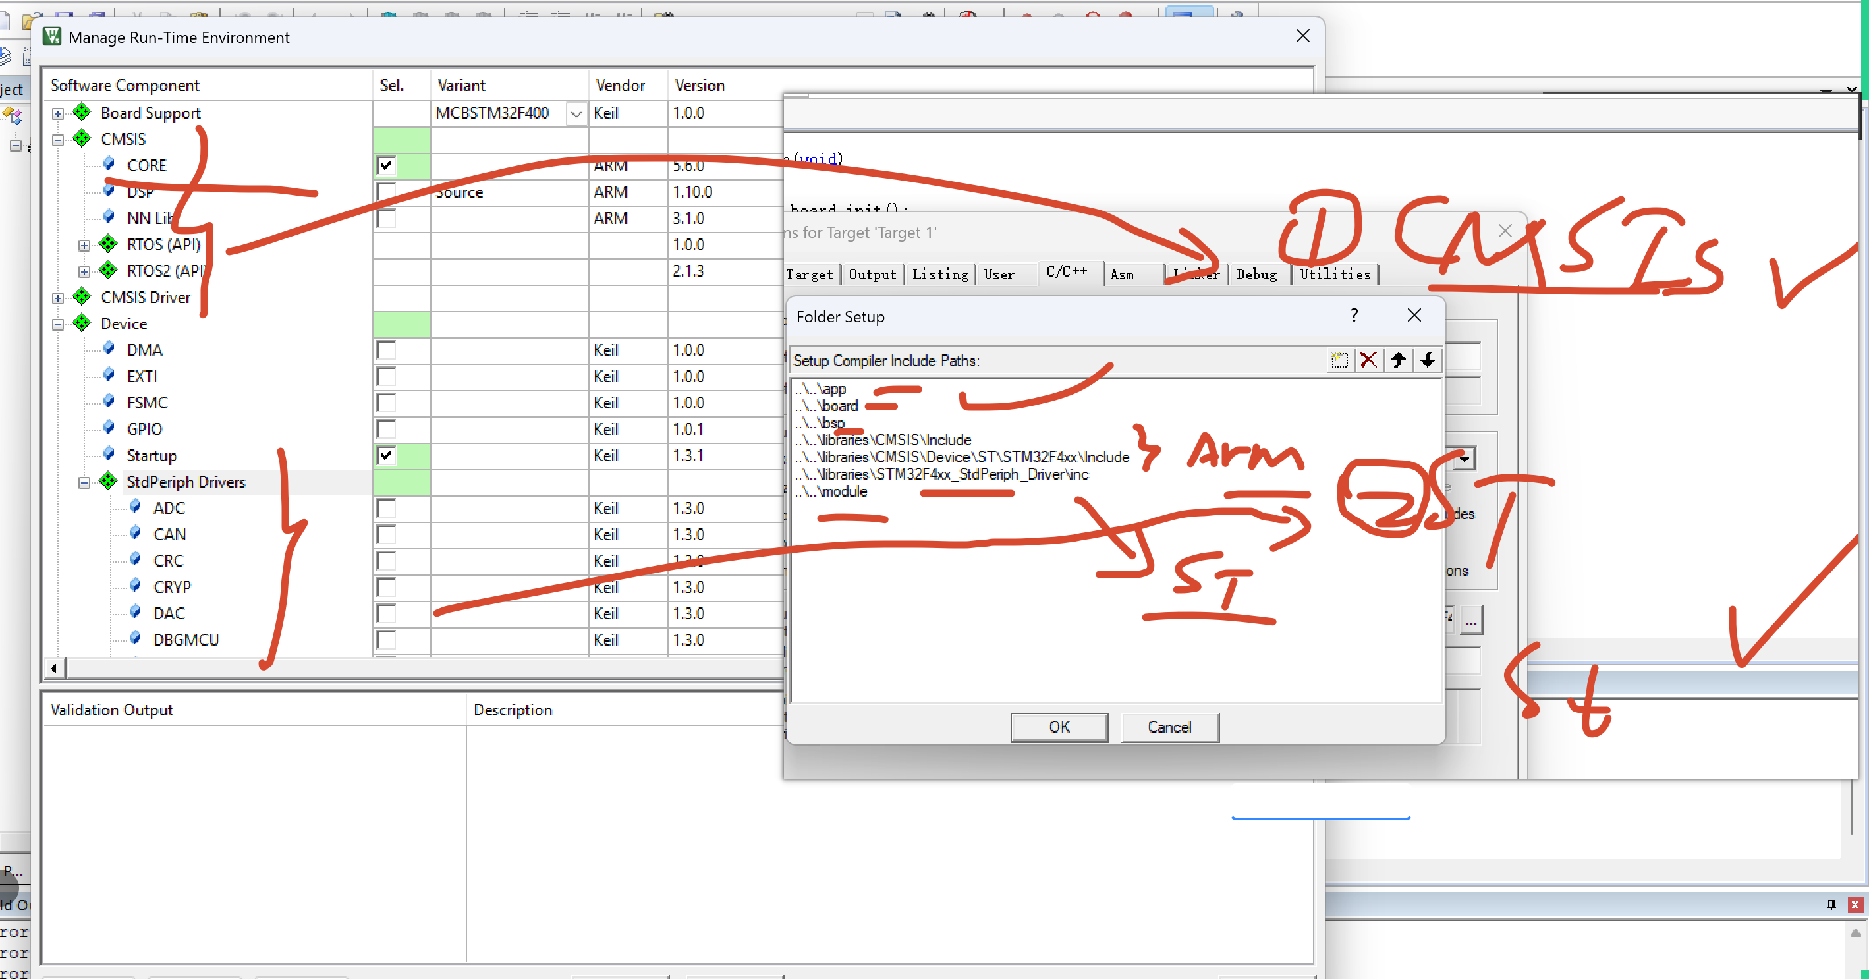Select the User tab
1869x979 pixels.
tap(999, 274)
